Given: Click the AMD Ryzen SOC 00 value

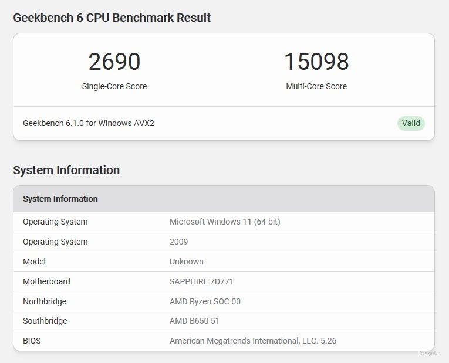Looking at the screenshot, I should (205, 301).
